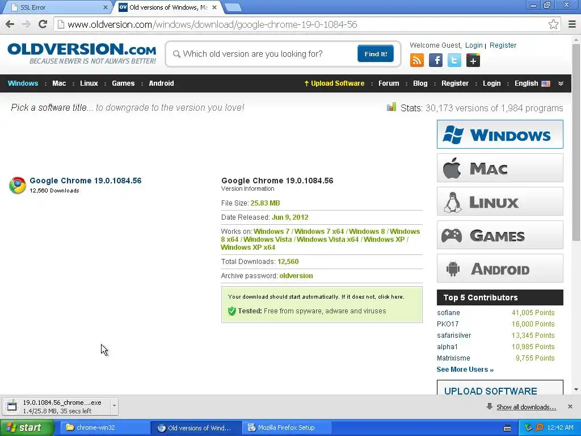Click Jun 9, 2012 release date
The height and width of the screenshot is (436, 581).
290,217
